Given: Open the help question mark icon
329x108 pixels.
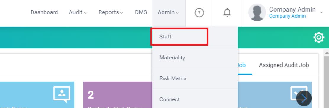Looking at the screenshot, I should [199, 13].
